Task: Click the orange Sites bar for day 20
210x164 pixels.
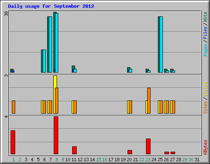Action: click(130, 107)
